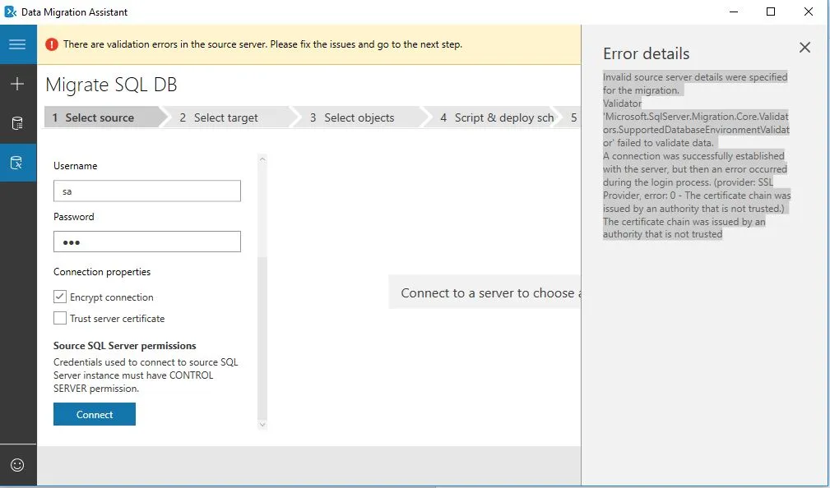Open the hamburger navigation menu
The image size is (830, 488).
pyautogui.click(x=17, y=44)
